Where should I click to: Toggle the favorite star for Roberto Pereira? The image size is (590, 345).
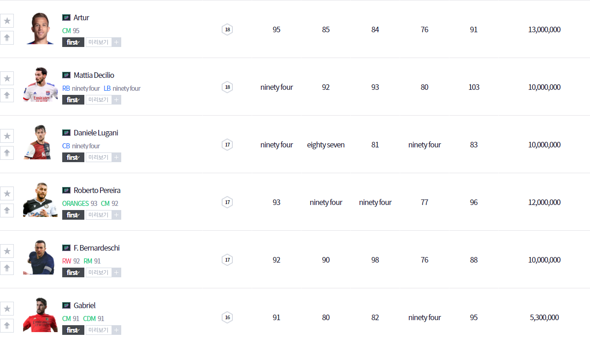click(7, 193)
